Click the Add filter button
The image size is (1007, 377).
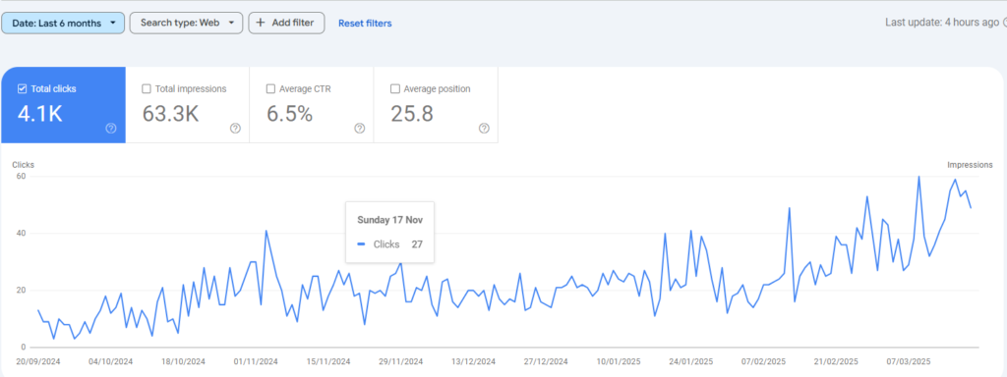286,24
